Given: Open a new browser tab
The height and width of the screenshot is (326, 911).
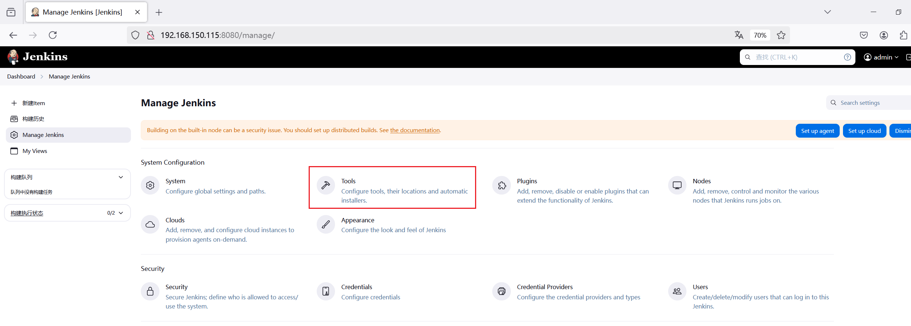Looking at the screenshot, I should 159,12.
